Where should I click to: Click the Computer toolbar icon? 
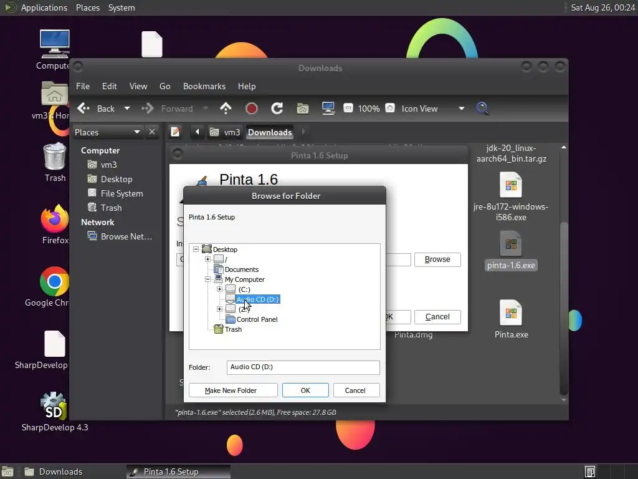[328, 109]
